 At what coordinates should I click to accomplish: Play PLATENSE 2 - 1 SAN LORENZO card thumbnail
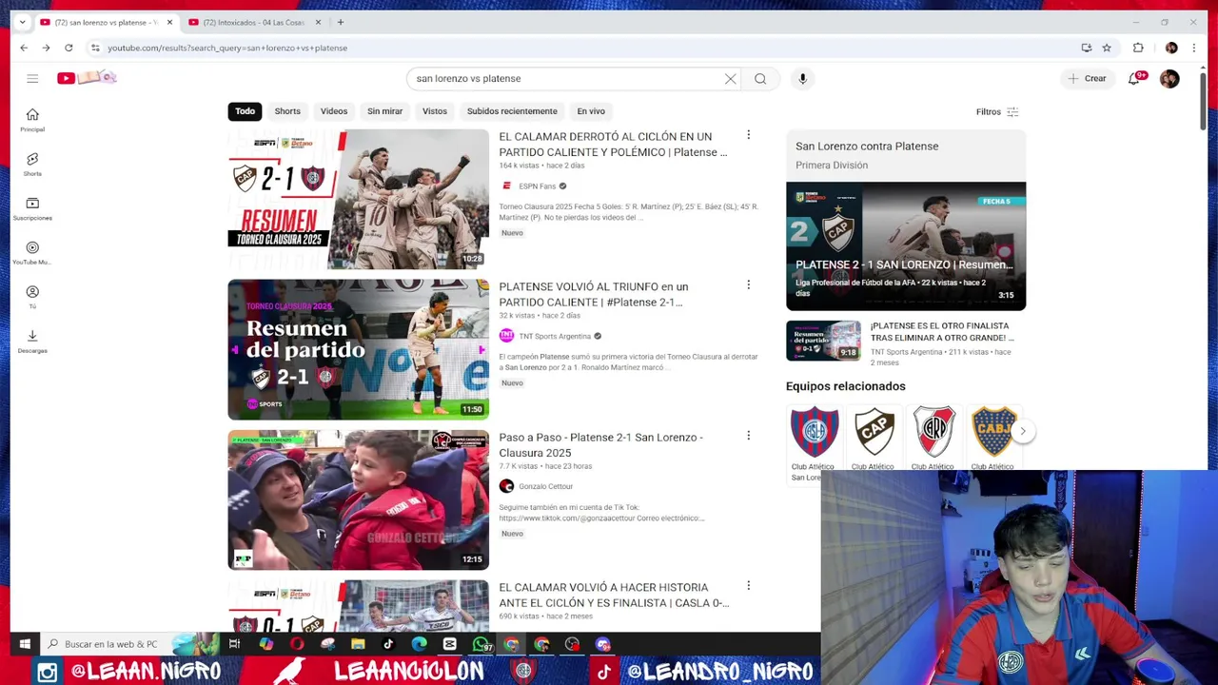pos(906,245)
